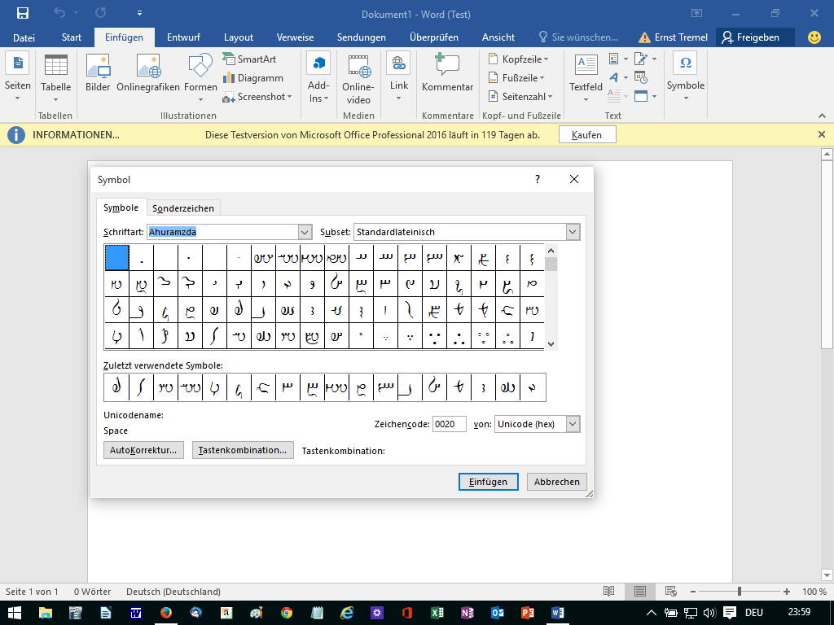834x625 pixels.
Task: Open the Schriftart font dropdown
Action: (x=305, y=232)
